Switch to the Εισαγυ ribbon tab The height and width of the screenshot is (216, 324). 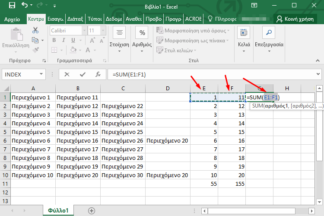click(x=55, y=19)
